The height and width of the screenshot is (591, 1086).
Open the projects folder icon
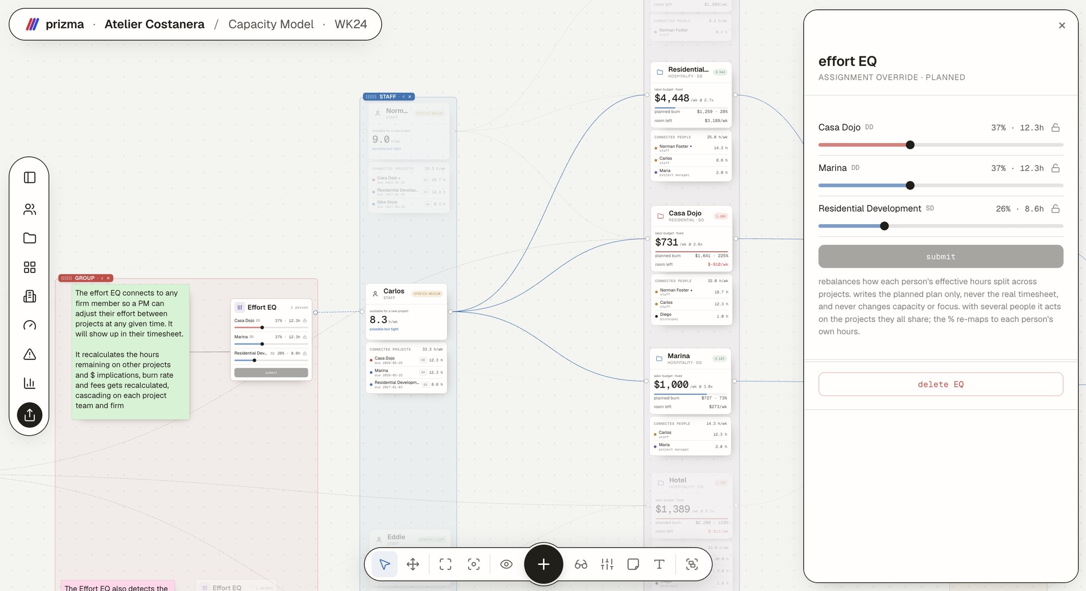(30, 238)
